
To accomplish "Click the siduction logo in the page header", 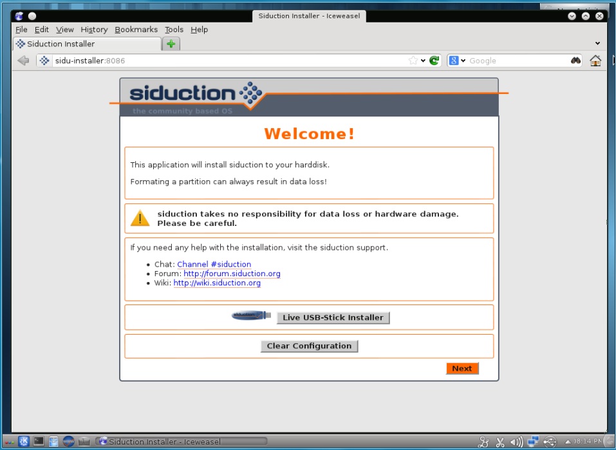I will (196, 93).
